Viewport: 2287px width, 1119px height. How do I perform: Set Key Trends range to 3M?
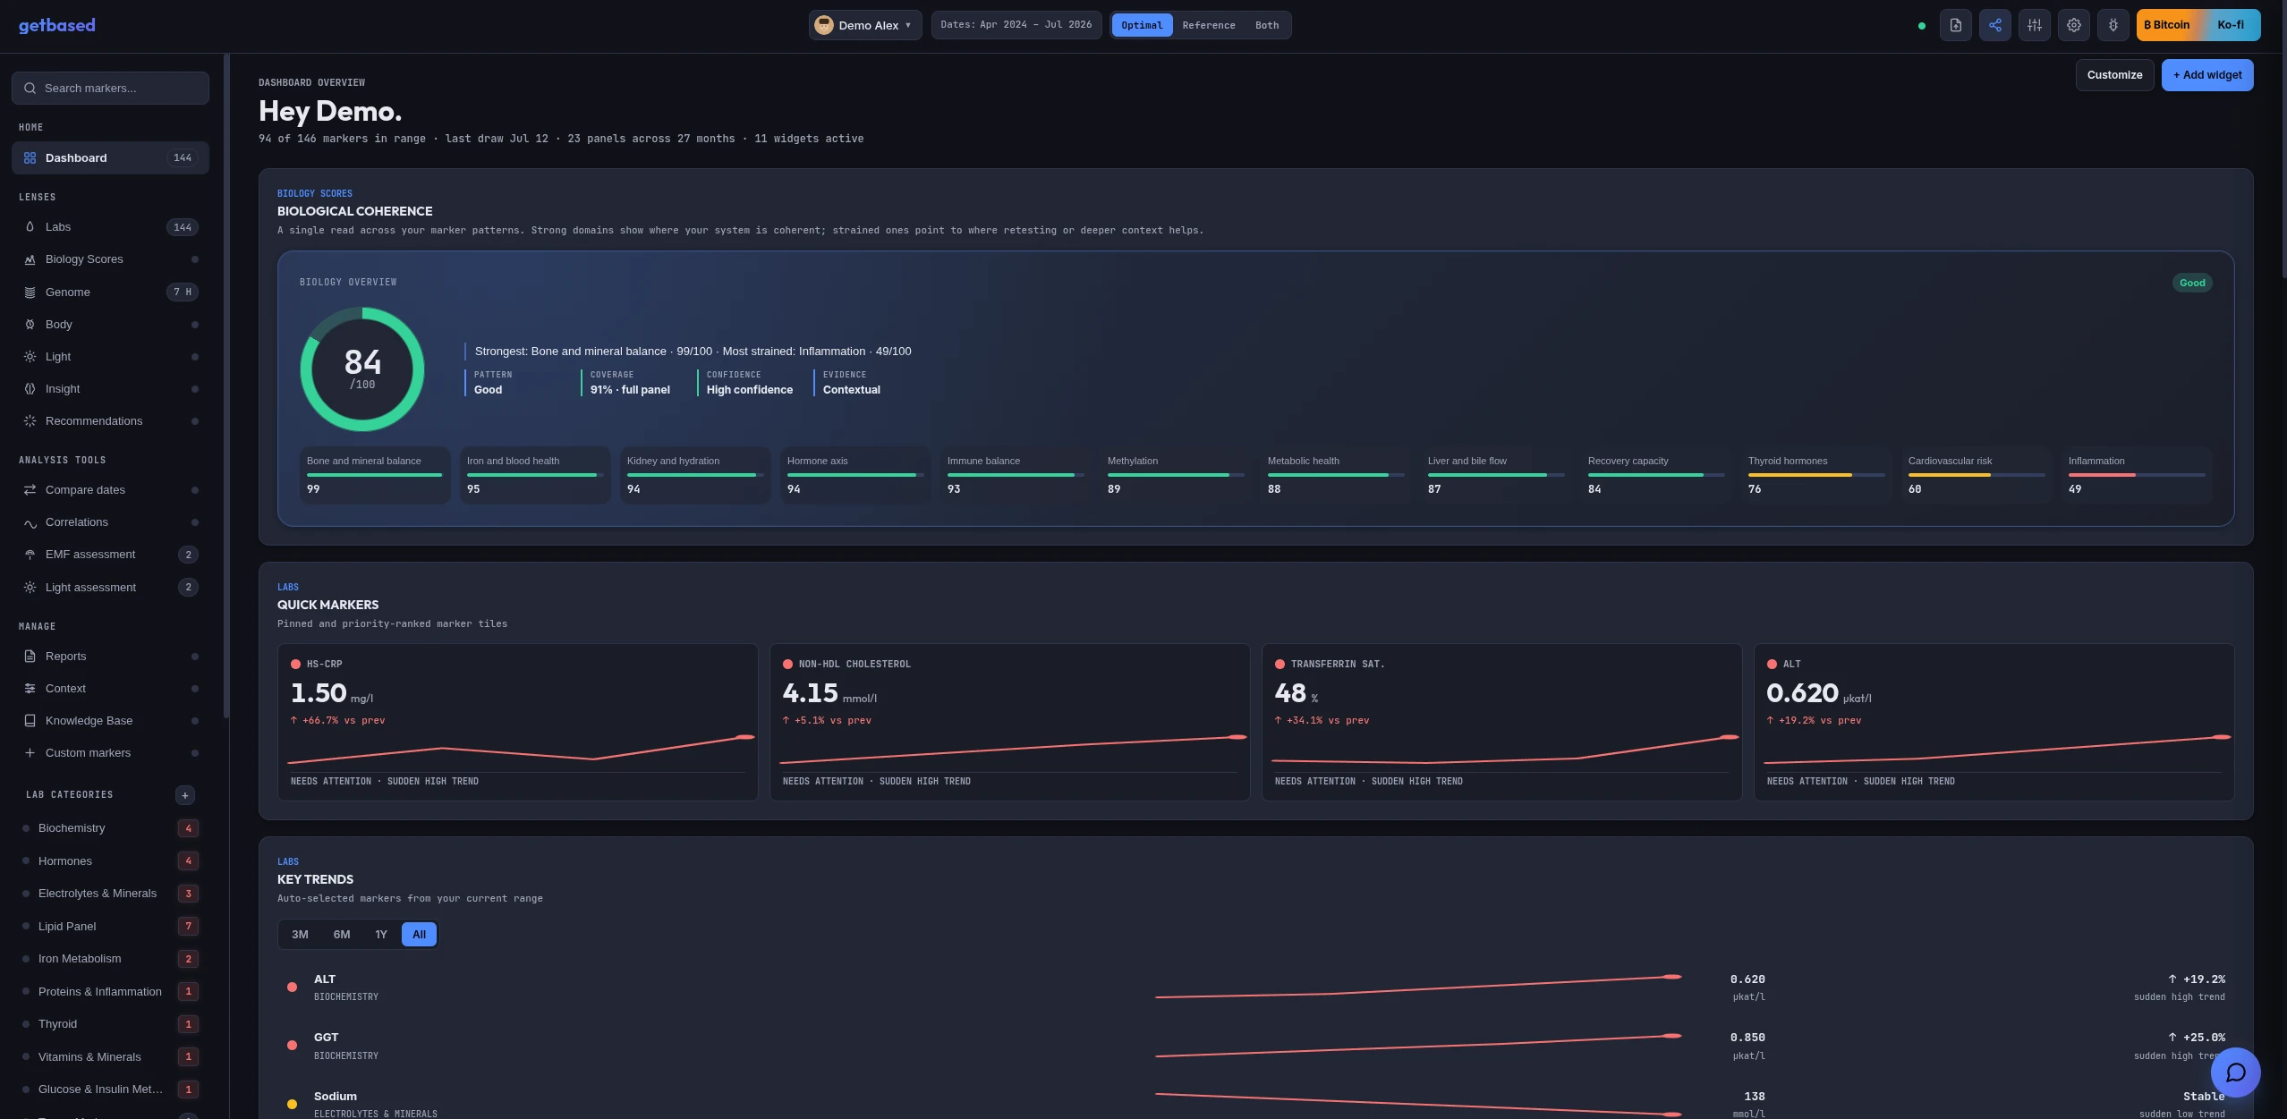click(300, 935)
